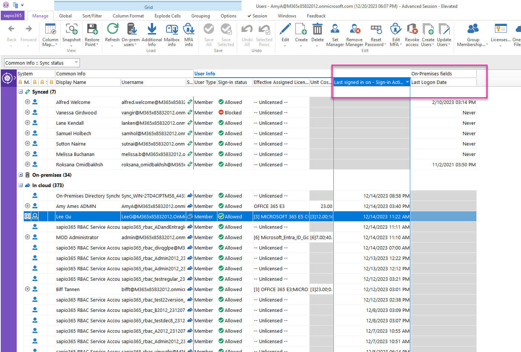Click the Revoke access icon
The image size is (521, 352).
click(x=412, y=29)
